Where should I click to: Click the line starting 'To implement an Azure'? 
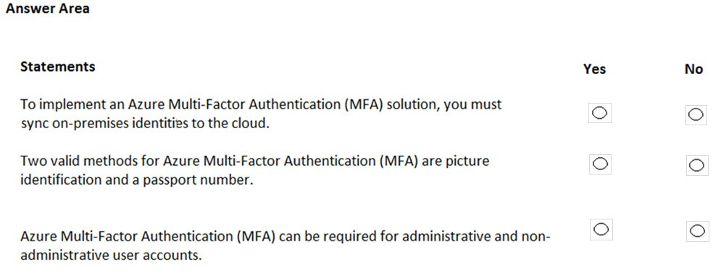261,105
